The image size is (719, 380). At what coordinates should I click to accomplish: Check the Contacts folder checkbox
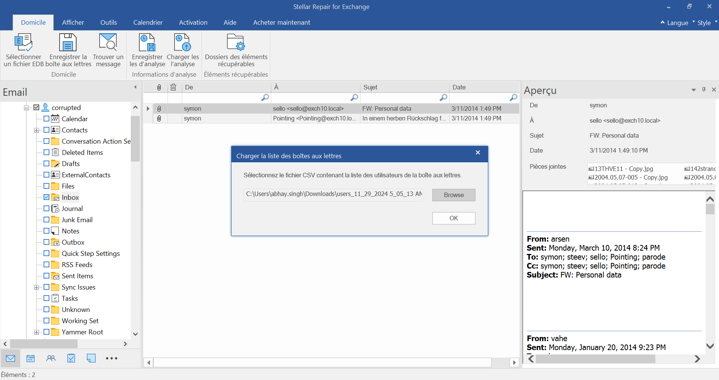pyautogui.click(x=46, y=130)
